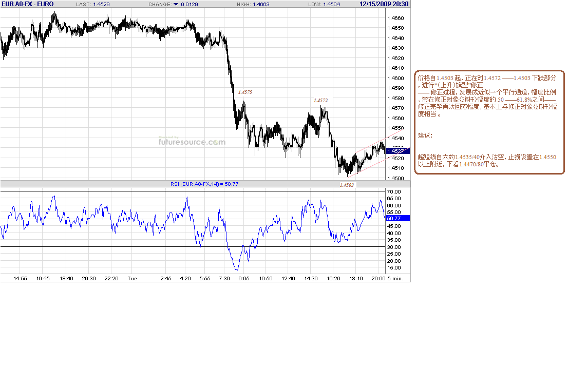Select the CHANGE 0.0129 value
This screenshot has height=367, width=568.
pyautogui.click(x=190, y=4)
